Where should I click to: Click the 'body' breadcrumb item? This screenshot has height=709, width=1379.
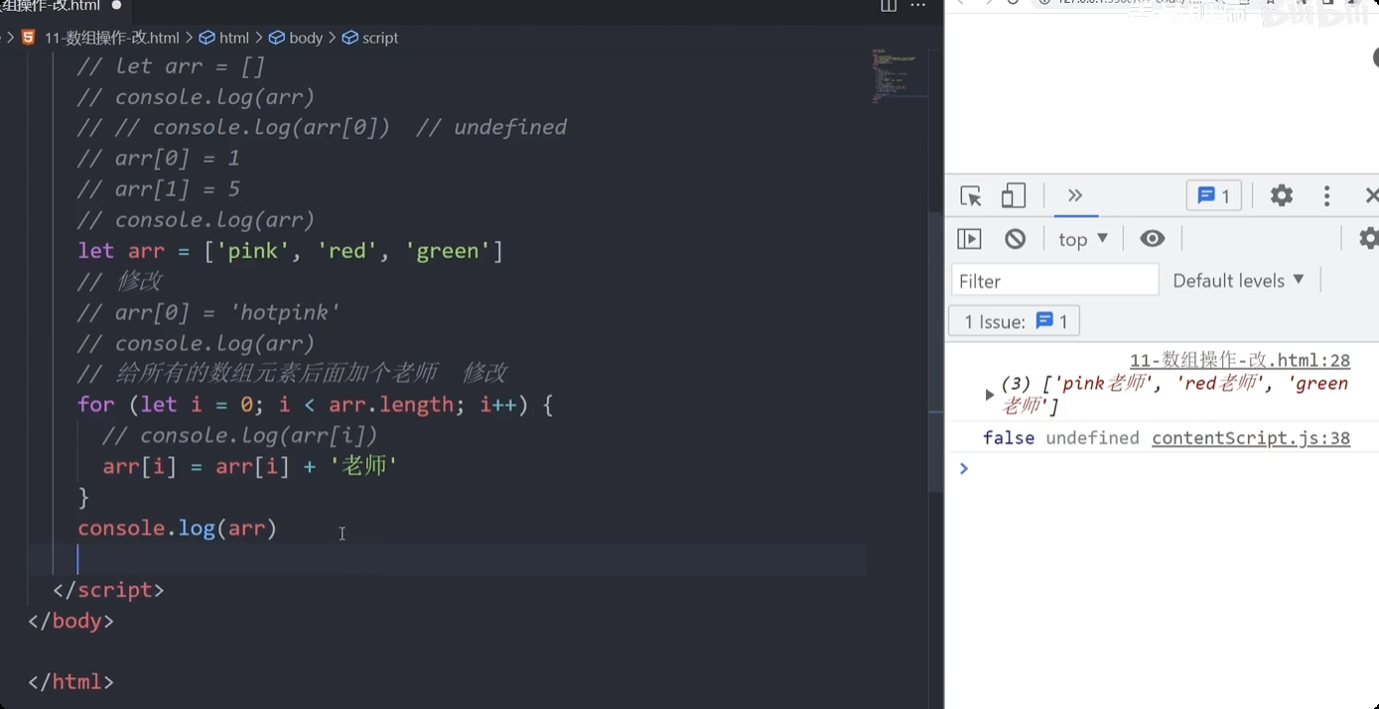click(296, 38)
